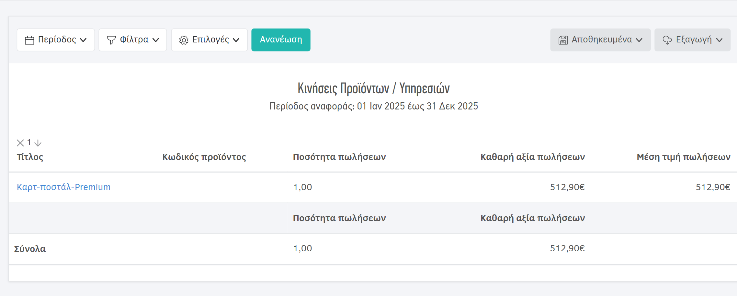Open the Επιλογές dropdown
Viewport: 737px width, 296px height.
point(210,40)
